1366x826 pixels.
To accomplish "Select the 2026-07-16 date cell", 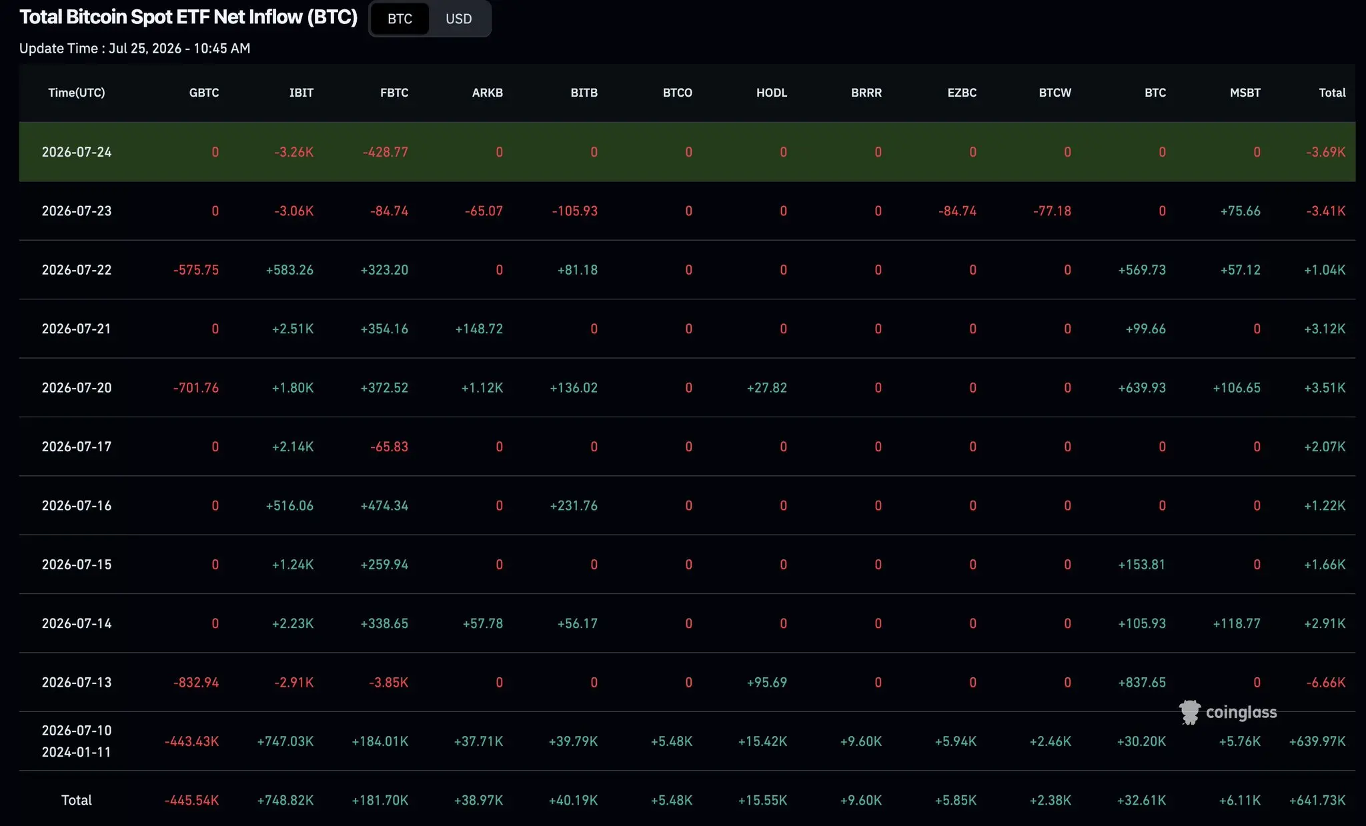I will pos(77,505).
